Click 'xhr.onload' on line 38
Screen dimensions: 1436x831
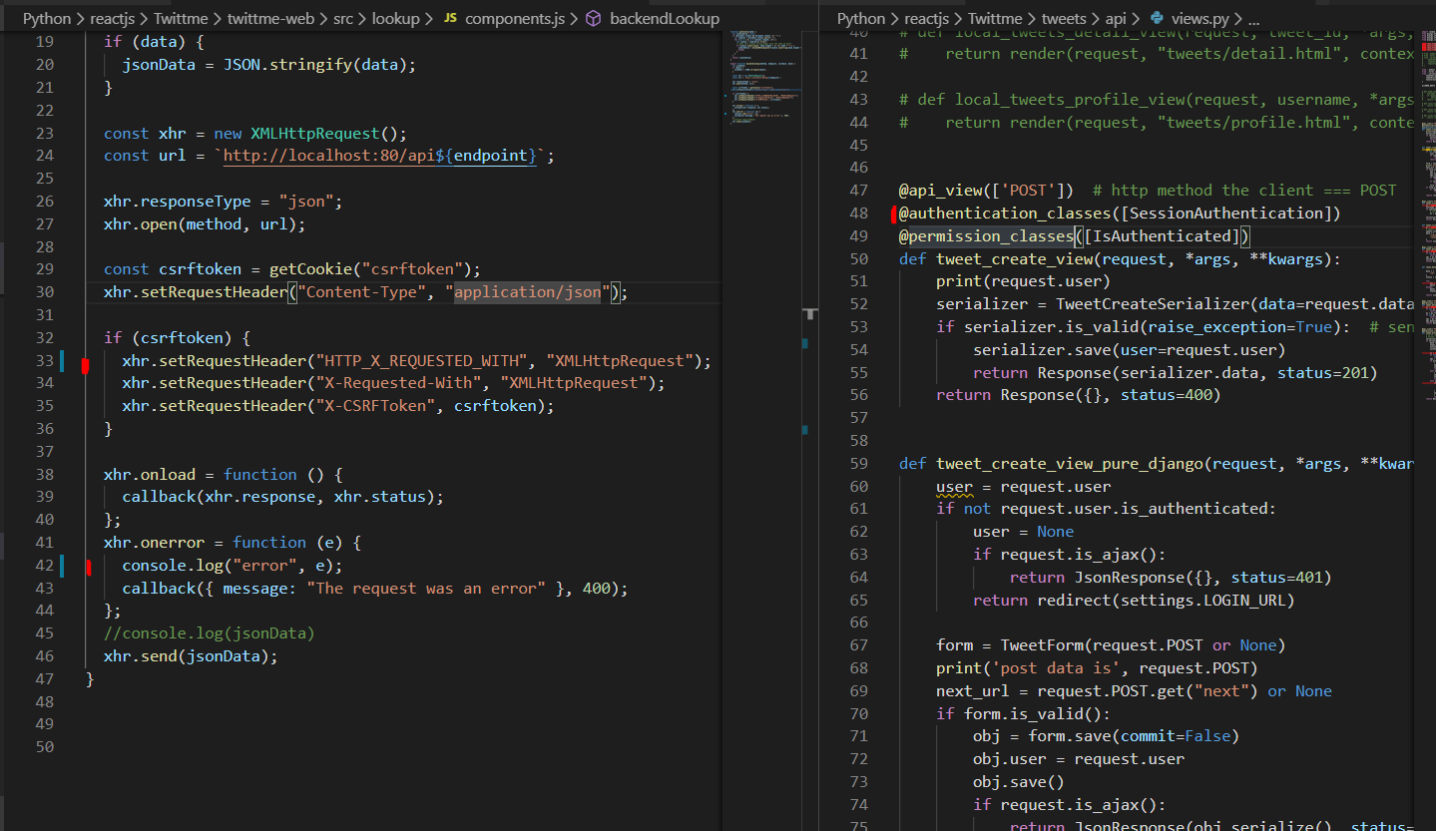point(150,474)
